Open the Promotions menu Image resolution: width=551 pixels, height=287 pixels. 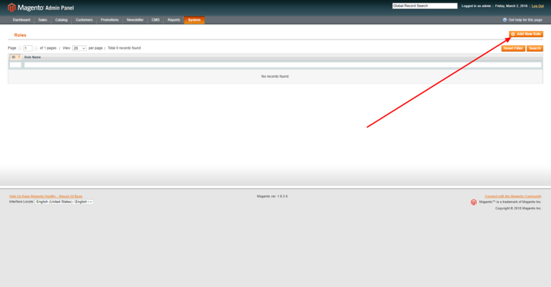[110, 20]
